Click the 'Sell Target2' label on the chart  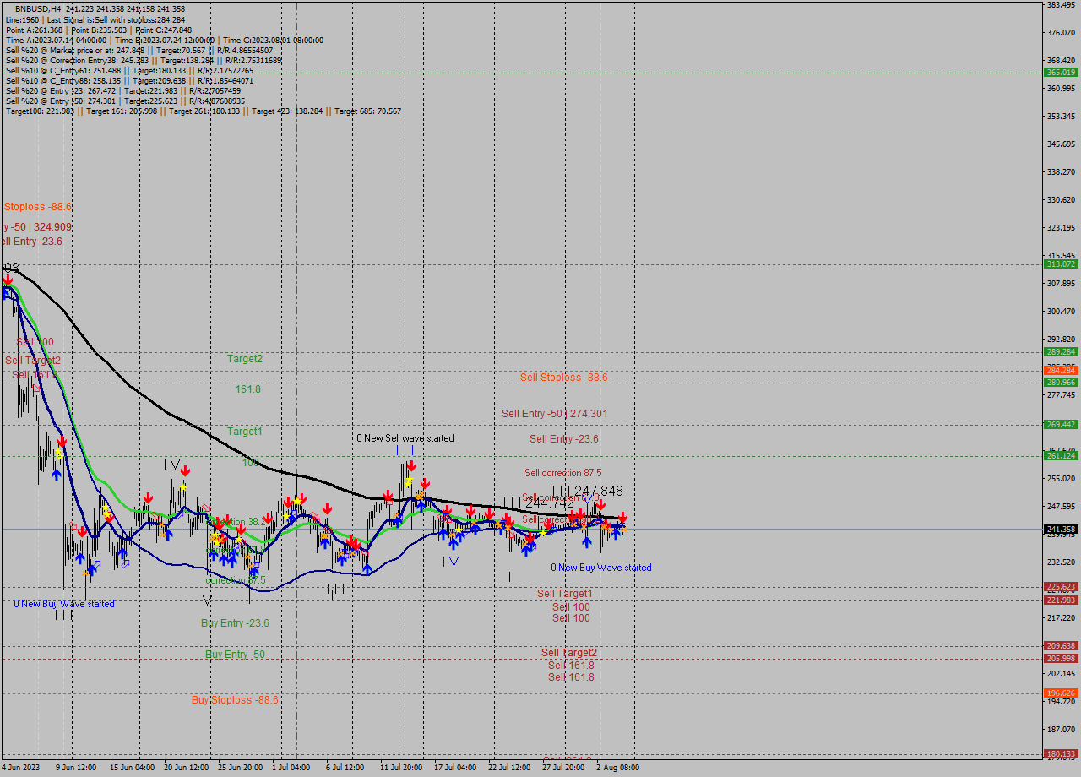coord(569,652)
